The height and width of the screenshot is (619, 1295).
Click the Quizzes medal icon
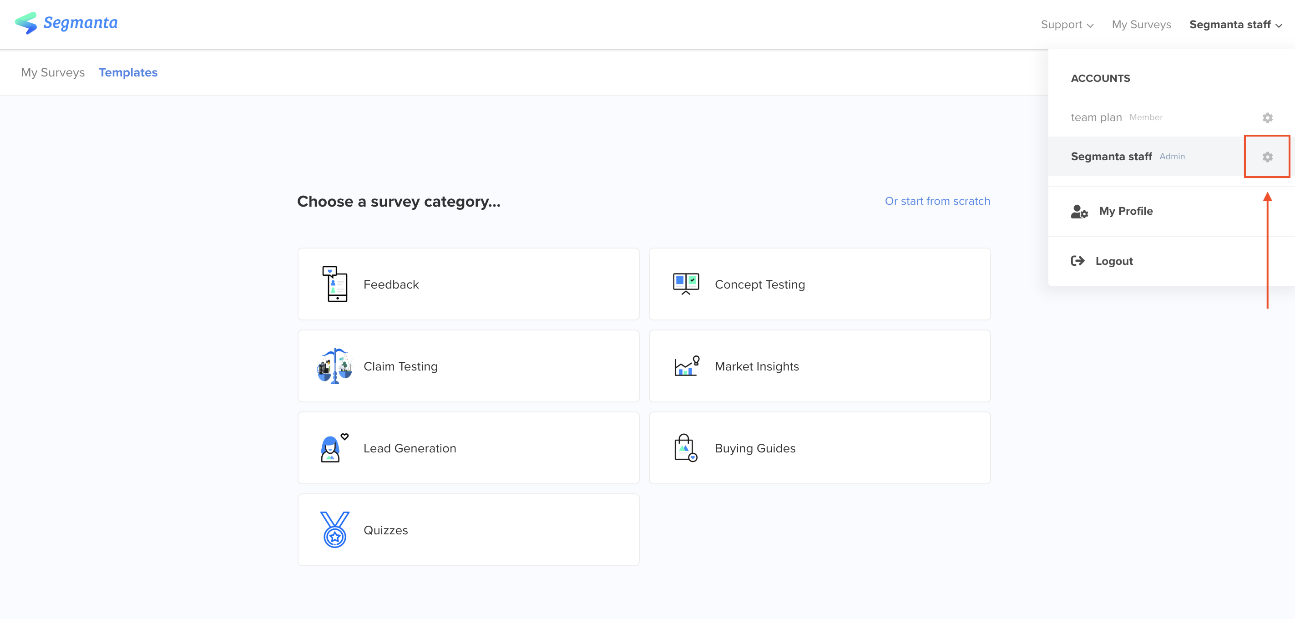pyautogui.click(x=335, y=530)
